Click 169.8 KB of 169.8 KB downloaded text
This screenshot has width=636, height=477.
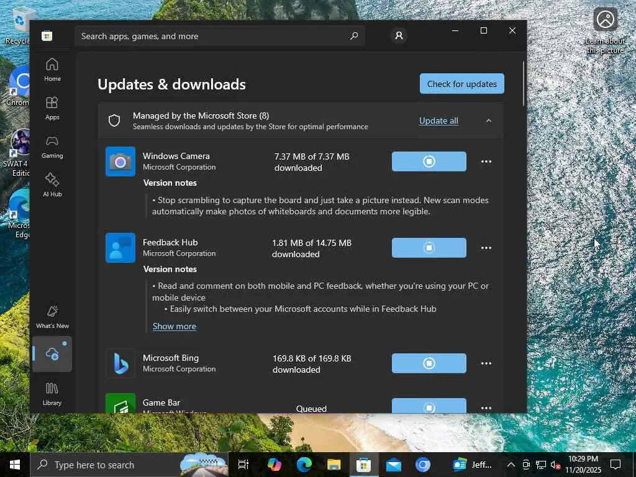pyautogui.click(x=312, y=364)
